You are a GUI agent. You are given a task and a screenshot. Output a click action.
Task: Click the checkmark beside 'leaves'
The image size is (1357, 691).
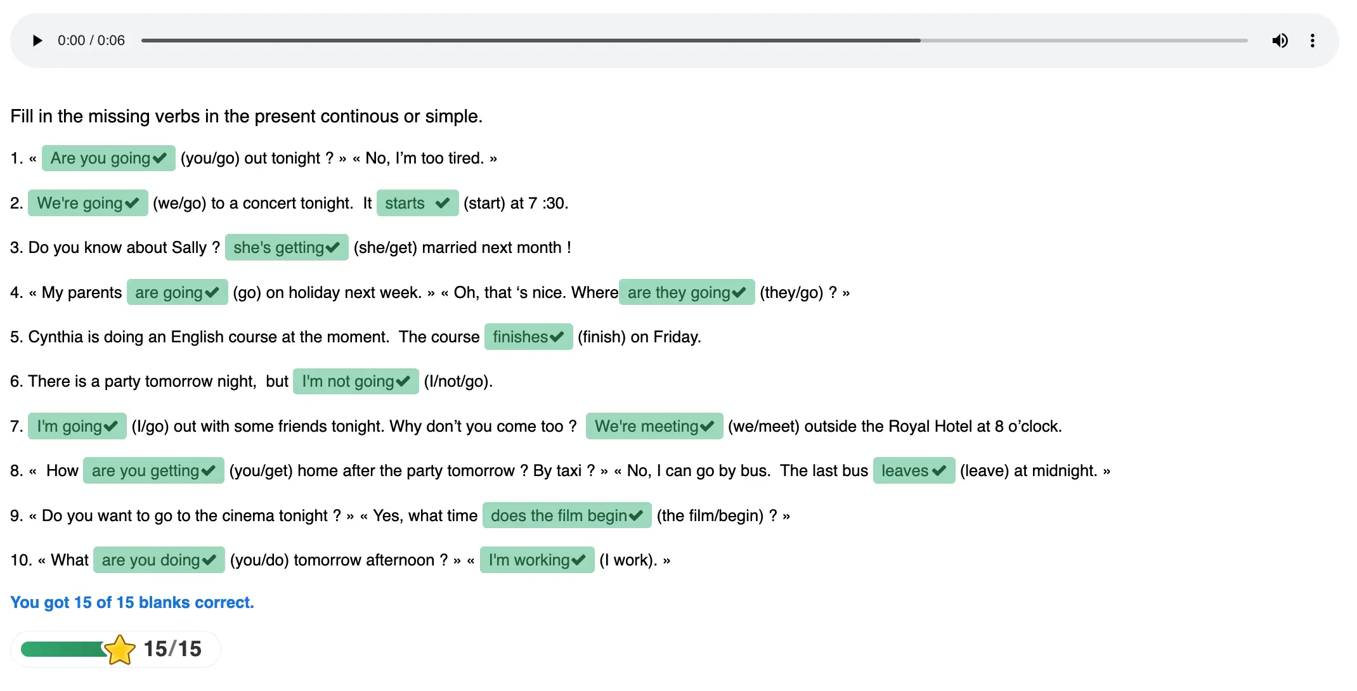(939, 471)
